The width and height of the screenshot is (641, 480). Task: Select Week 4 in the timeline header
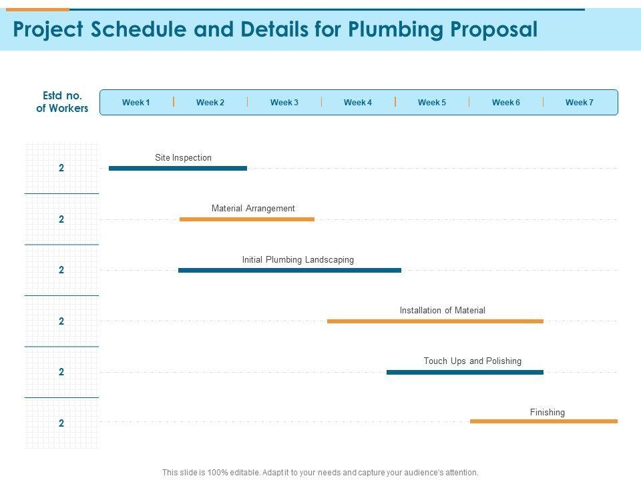pos(358,103)
